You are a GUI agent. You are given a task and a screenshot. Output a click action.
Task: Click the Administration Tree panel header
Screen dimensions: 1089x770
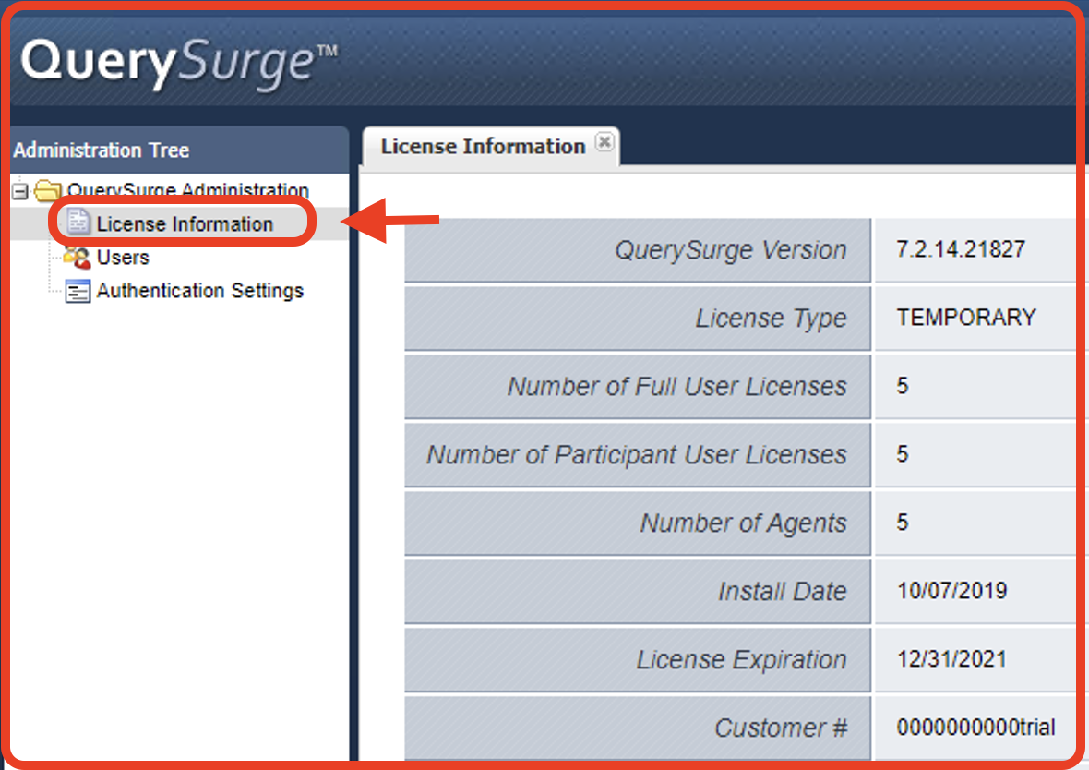(x=179, y=150)
